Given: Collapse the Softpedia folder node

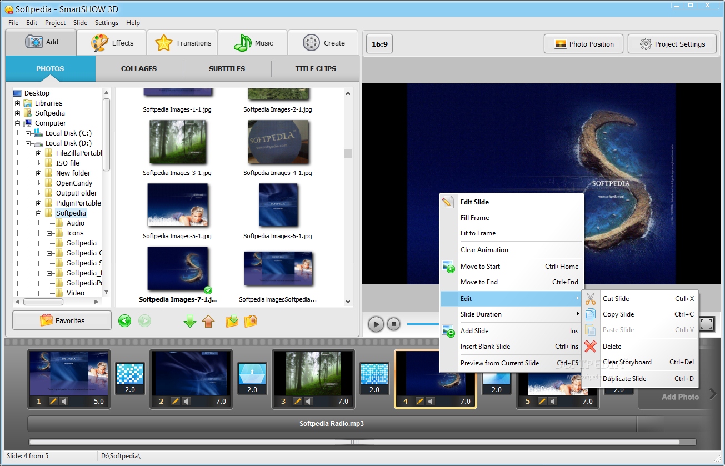Looking at the screenshot, I should point(39,213).
